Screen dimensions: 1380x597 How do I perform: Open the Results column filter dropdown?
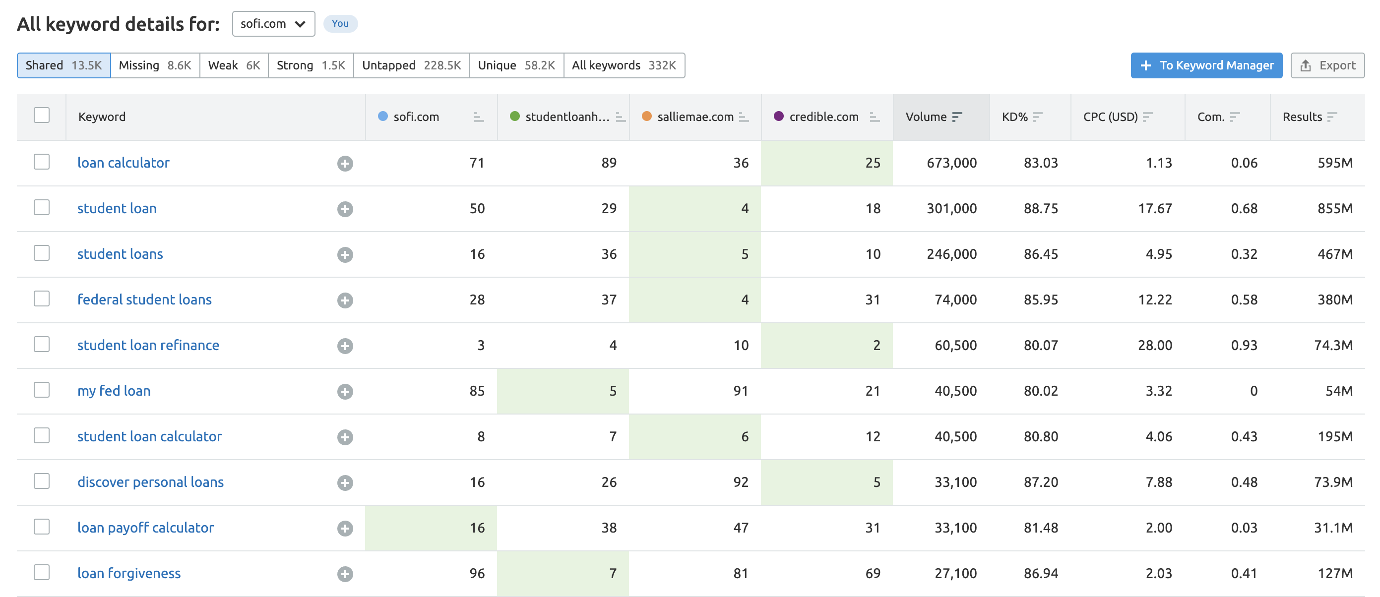1335,116
